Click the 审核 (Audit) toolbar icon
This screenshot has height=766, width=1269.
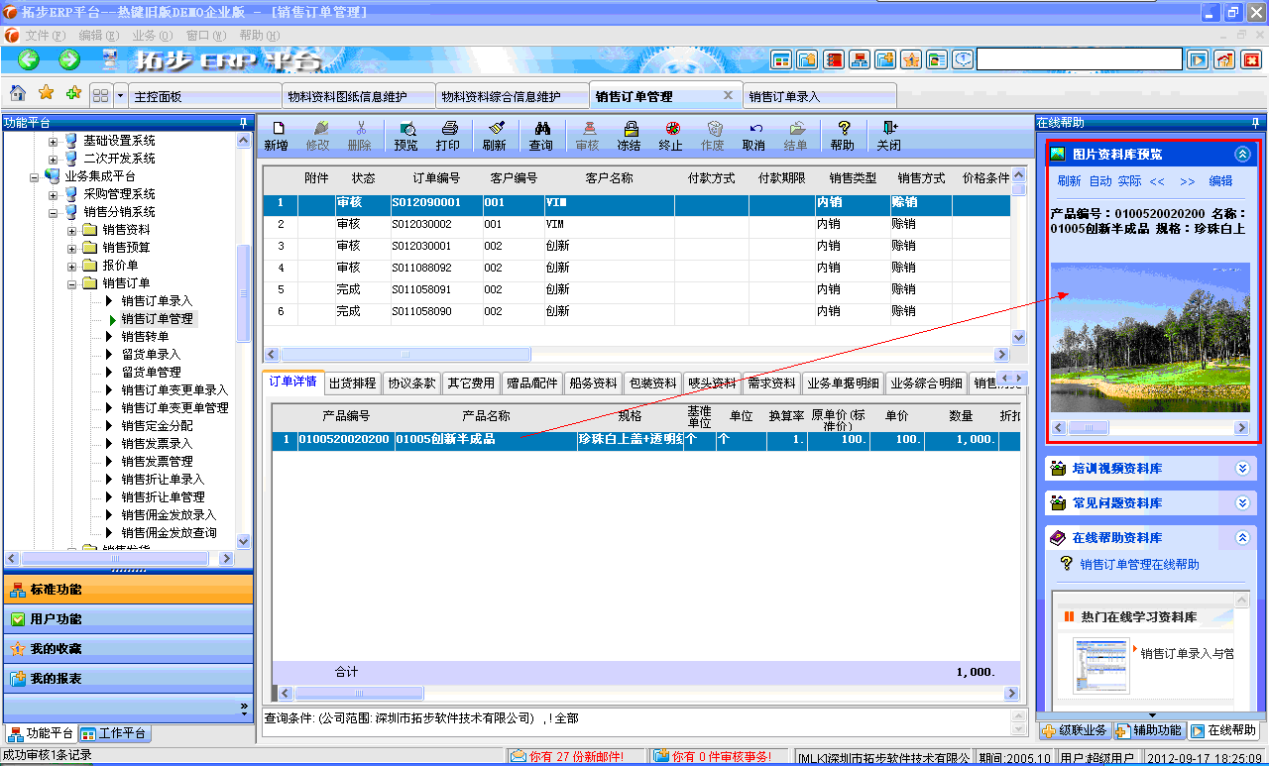click(587, 135)
